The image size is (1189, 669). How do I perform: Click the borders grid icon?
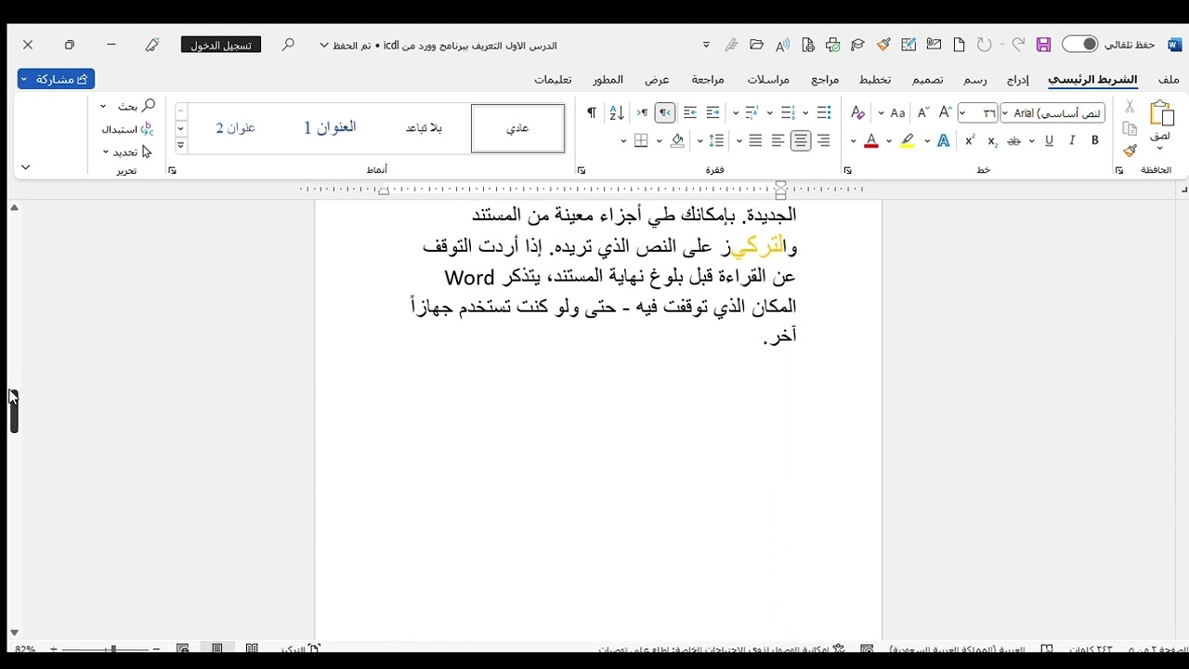pyautogui.click(x=641, y=141)
